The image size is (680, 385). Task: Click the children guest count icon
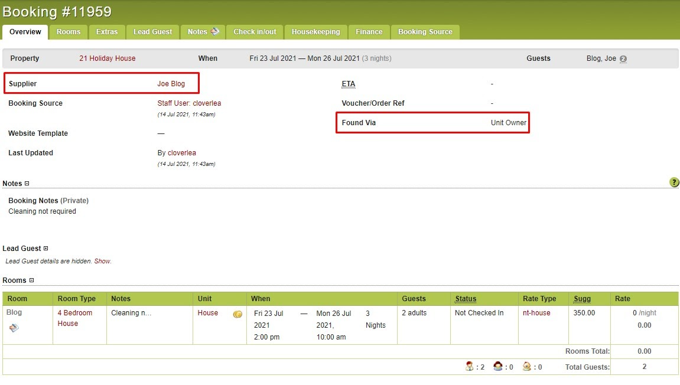tap(498, 366)
